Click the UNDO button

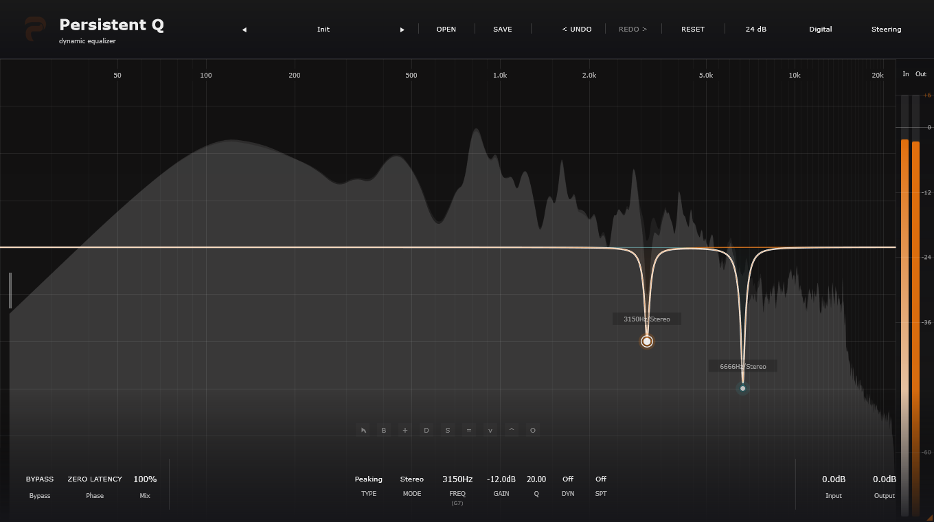pos(577,30)
